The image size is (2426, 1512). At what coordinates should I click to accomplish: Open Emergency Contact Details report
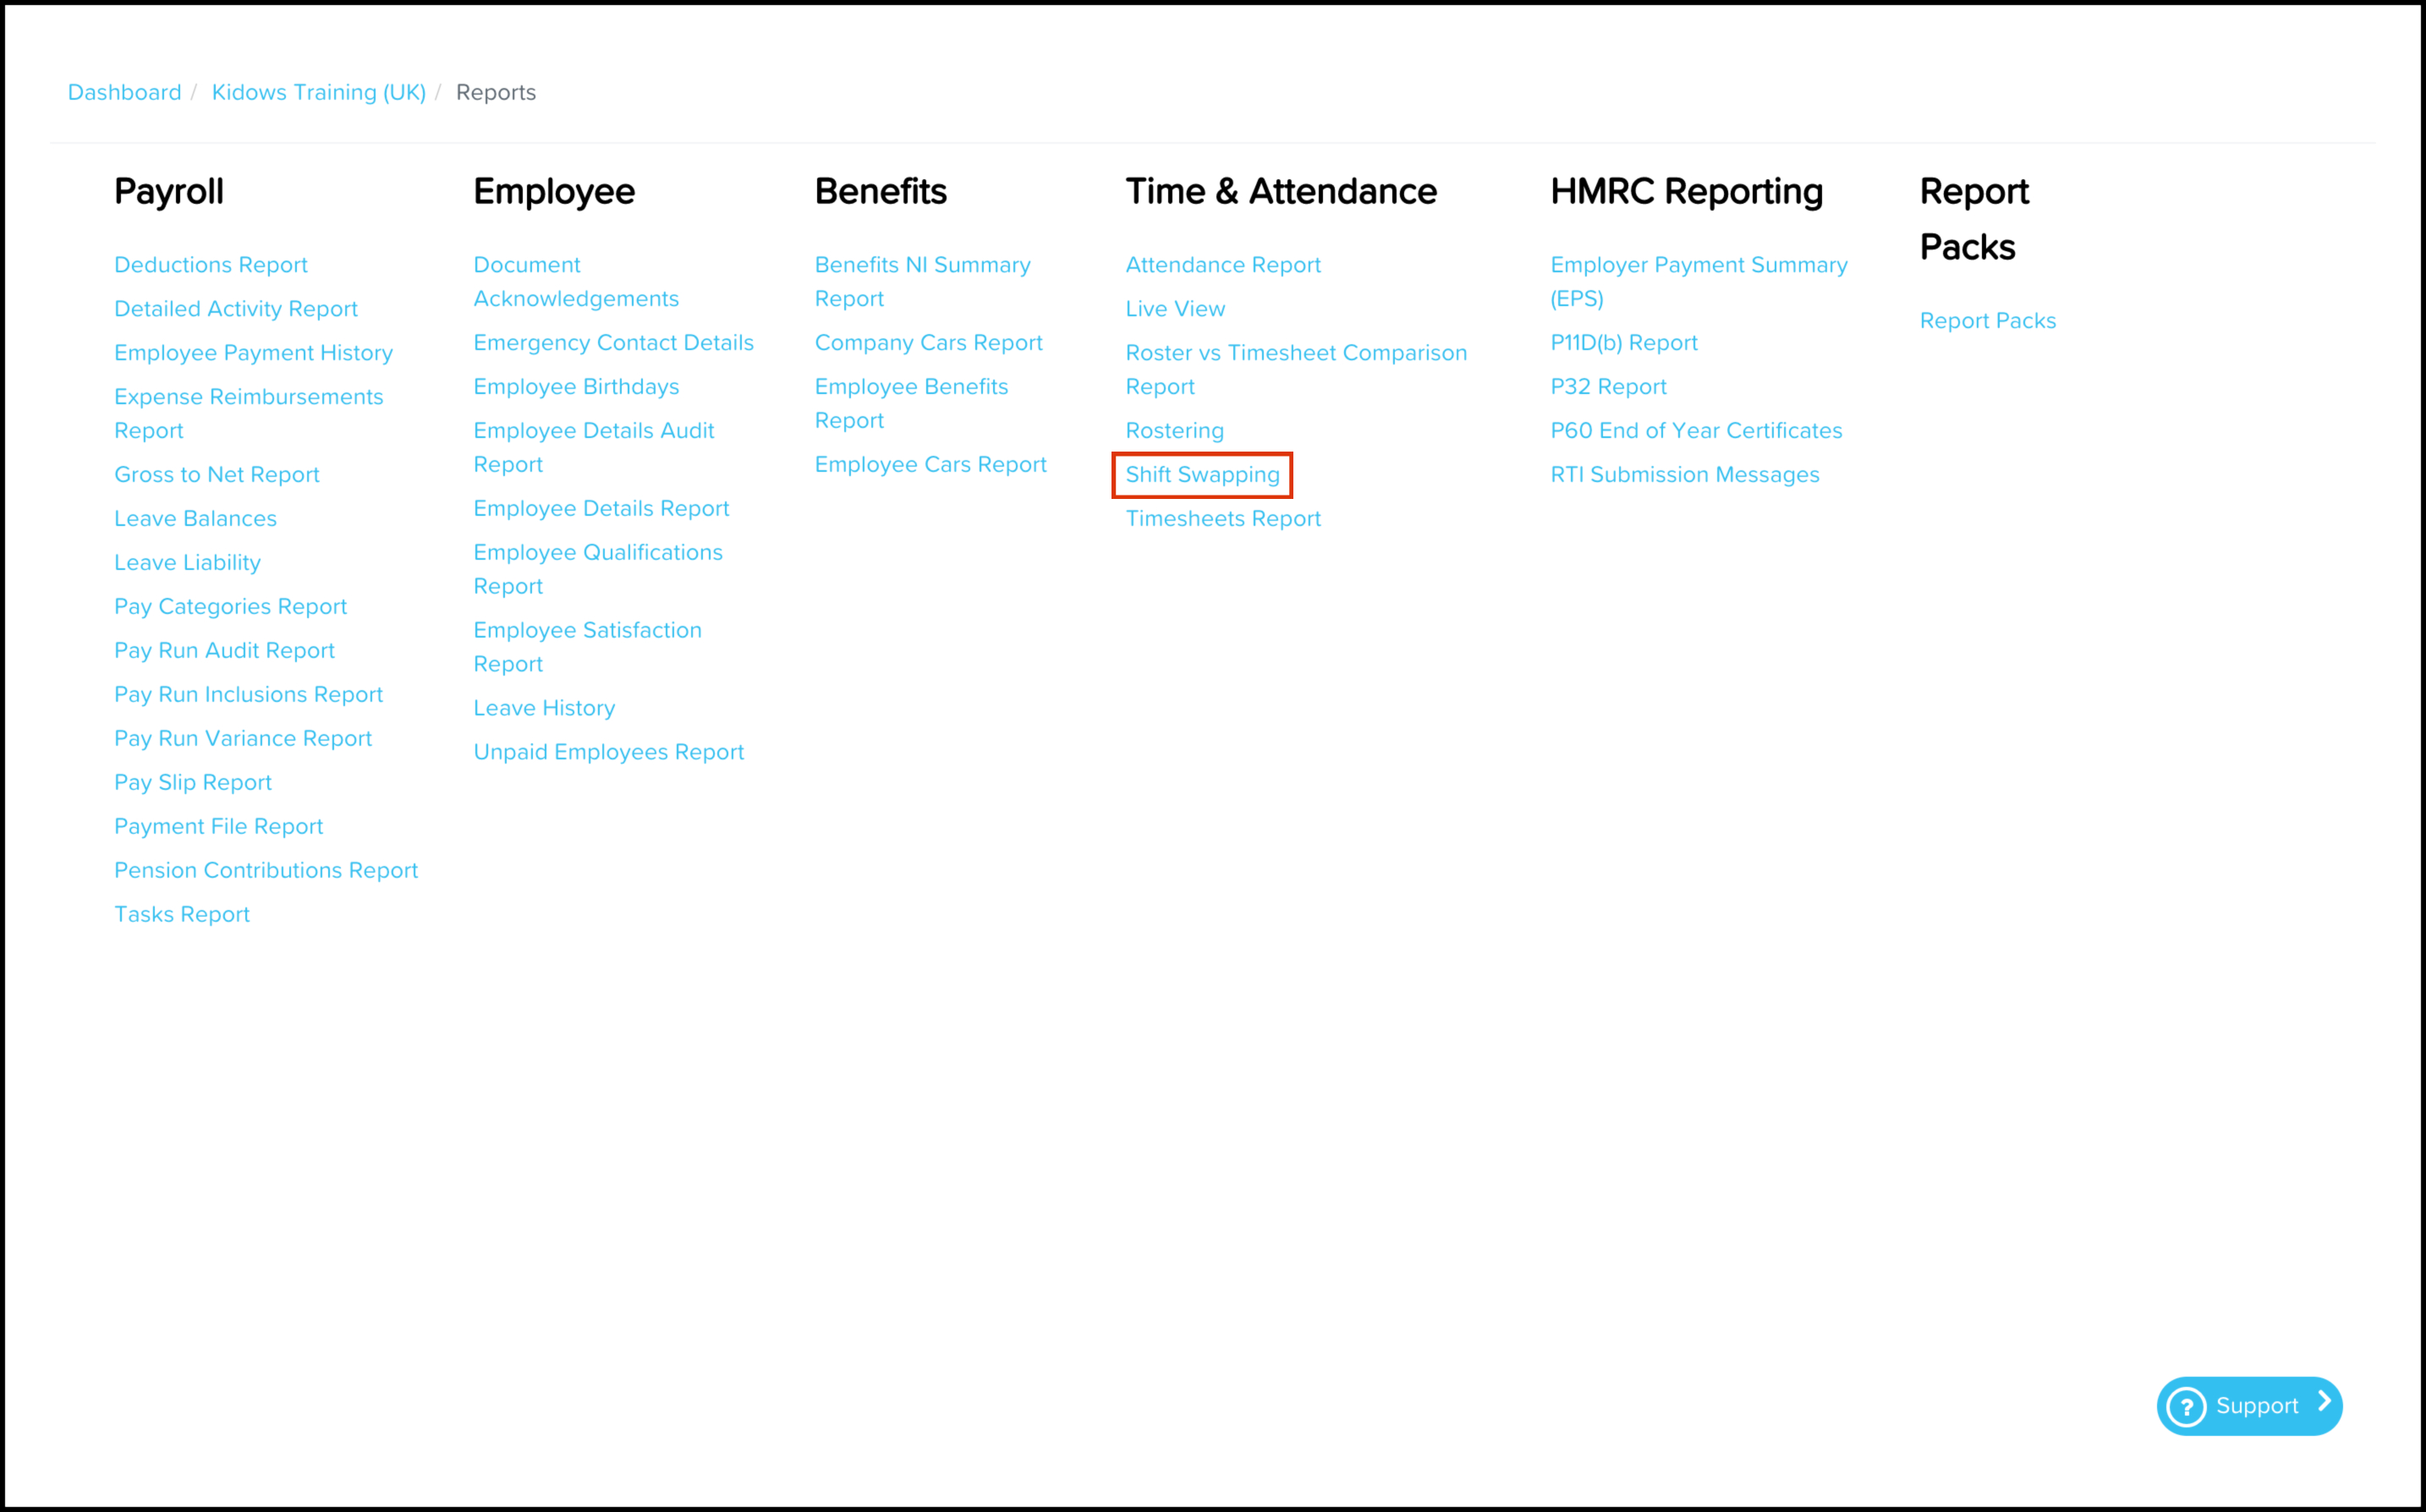click(x=613, y=343)
